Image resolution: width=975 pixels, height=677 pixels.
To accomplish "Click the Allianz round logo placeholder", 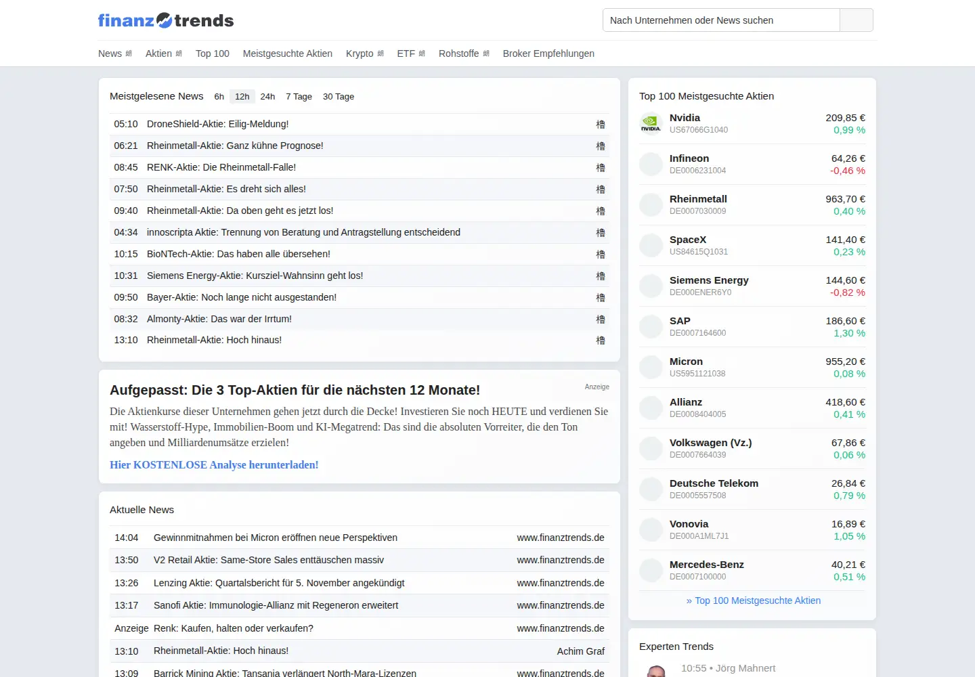I will tap(651, 408).
